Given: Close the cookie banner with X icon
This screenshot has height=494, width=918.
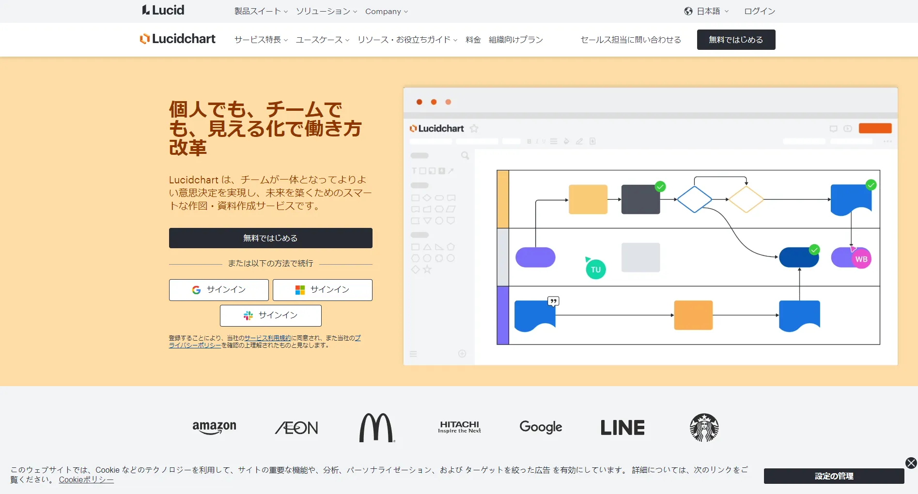Looking at the screenshot, I should tap(911, 463).
